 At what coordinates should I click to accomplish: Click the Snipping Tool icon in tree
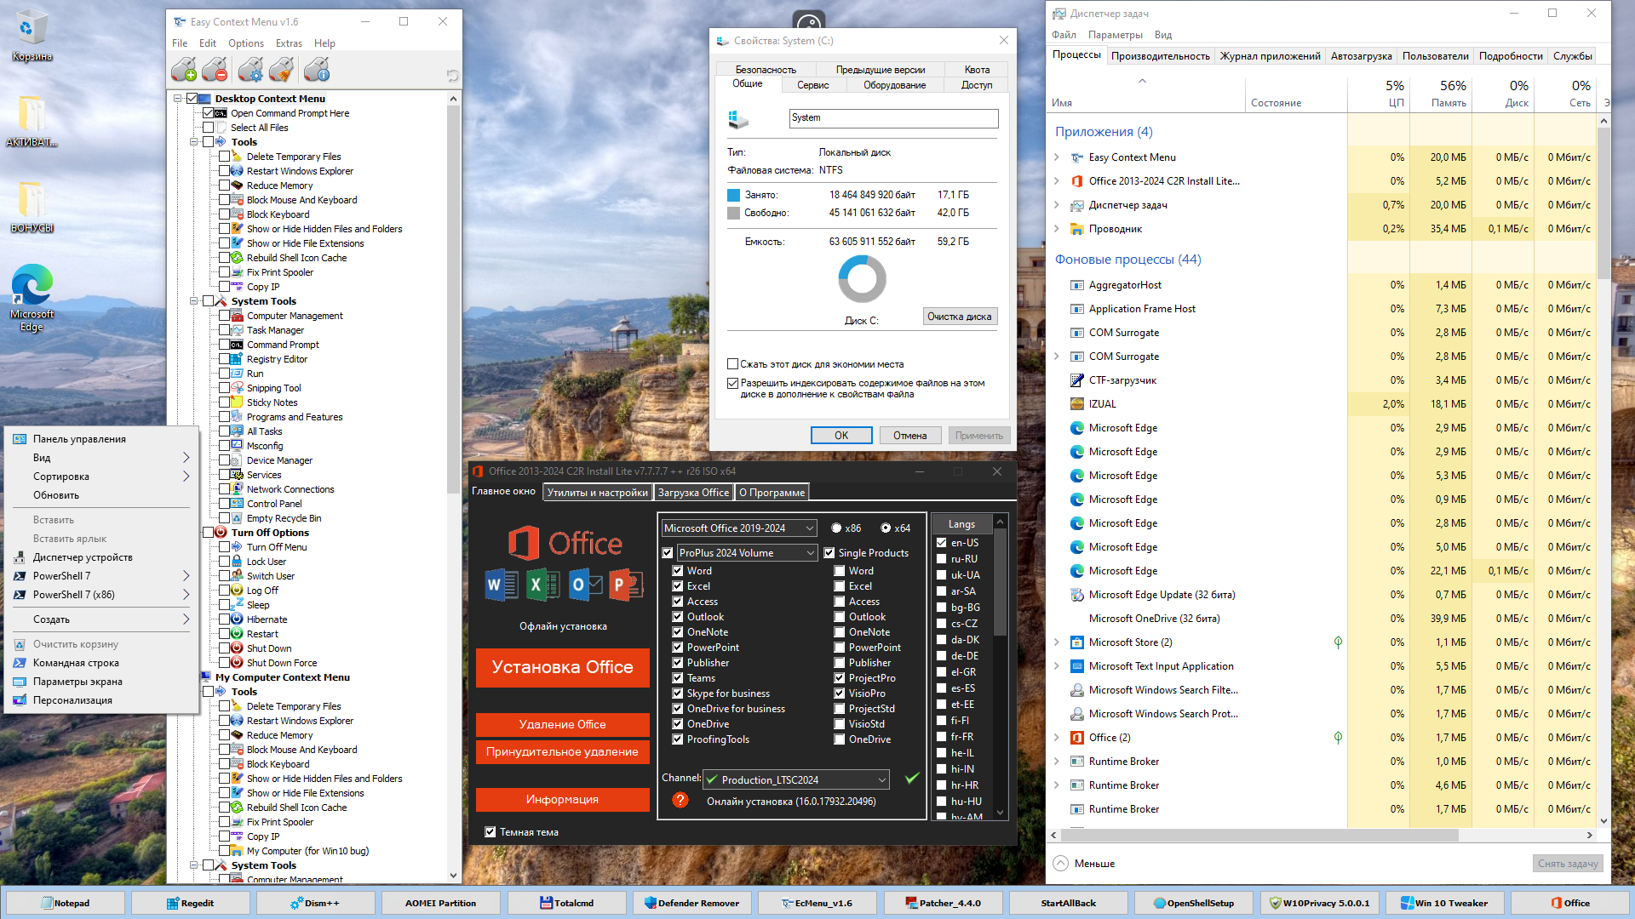click(237, 388)
